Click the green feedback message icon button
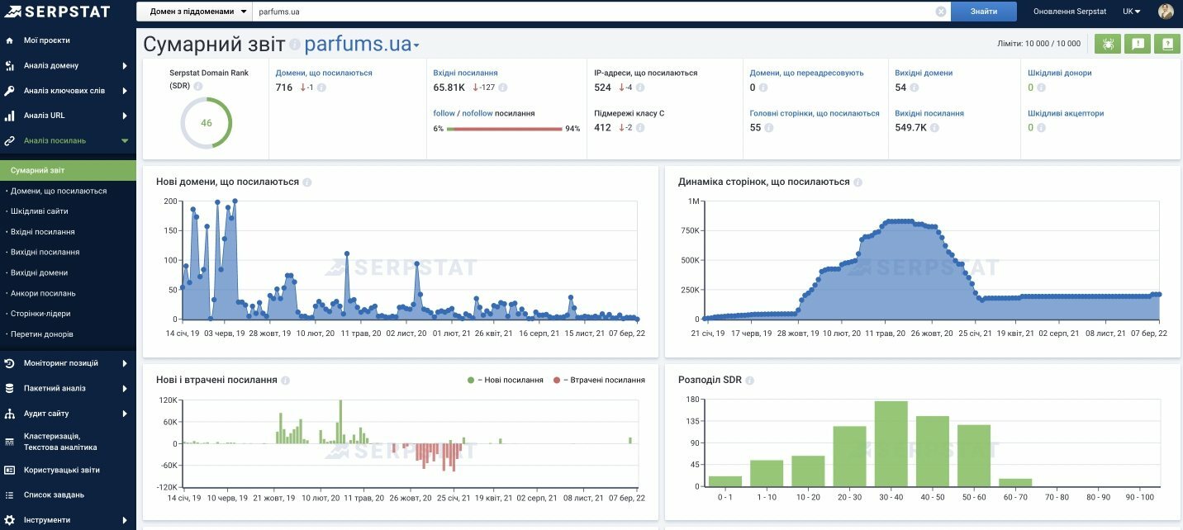 coord(1138,45)
